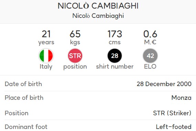Click the ELO label text
Viewport: 196px width, 131px height.
pos(150,67)
